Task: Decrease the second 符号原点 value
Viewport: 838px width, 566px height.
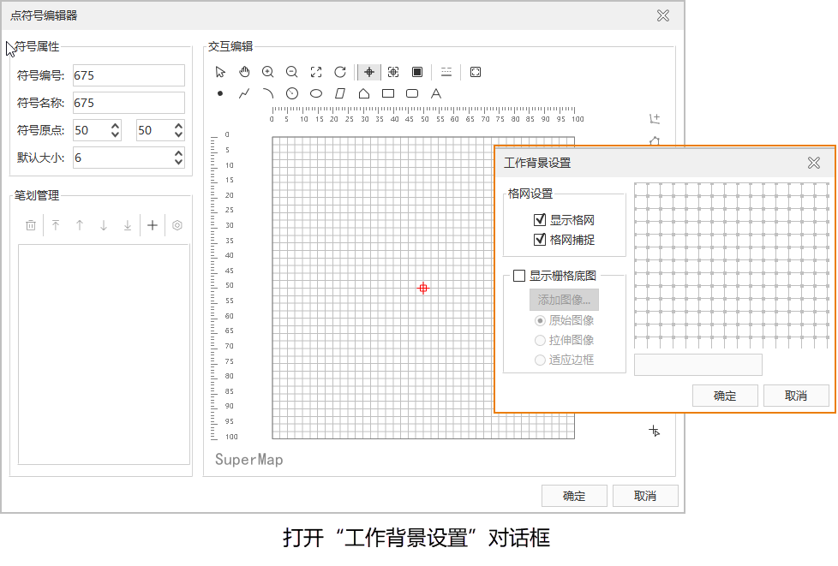Action: pos(178,135)
